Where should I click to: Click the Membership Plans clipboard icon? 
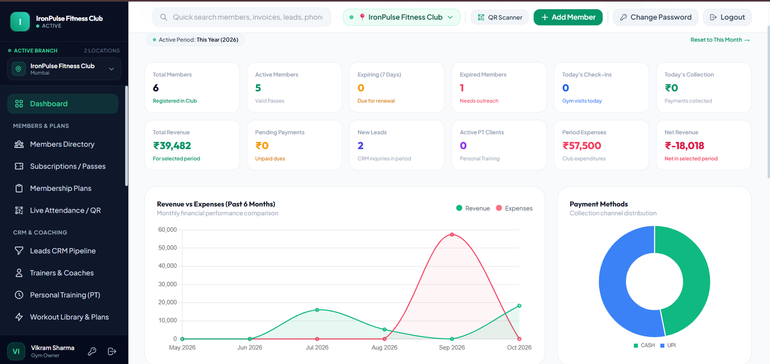coord(19,188)
